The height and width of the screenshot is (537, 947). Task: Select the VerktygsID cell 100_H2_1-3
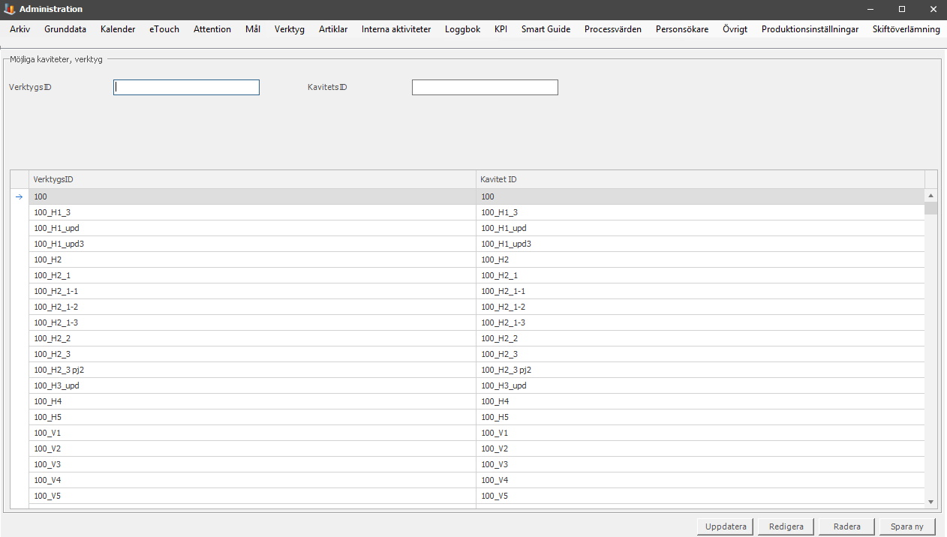pyautogui.click(x=252, y=322)
